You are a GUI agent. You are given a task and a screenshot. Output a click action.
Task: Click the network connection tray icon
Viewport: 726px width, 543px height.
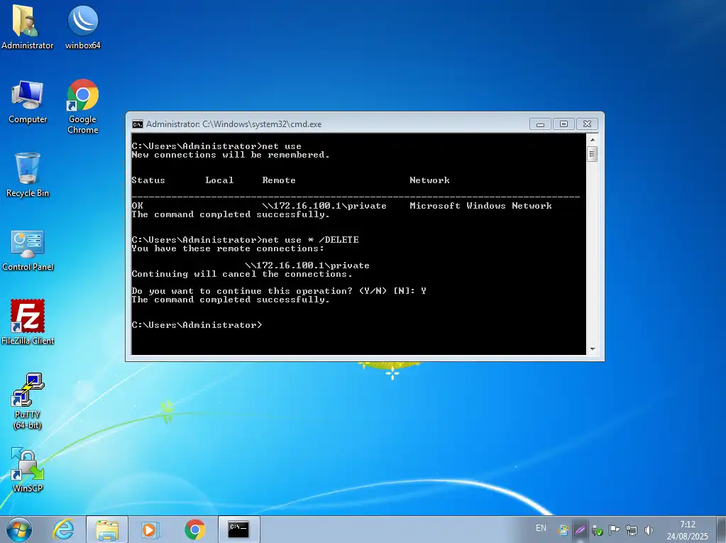click(x=631, y=530)
